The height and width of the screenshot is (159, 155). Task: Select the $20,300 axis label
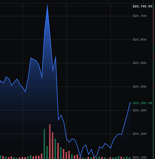139,110
